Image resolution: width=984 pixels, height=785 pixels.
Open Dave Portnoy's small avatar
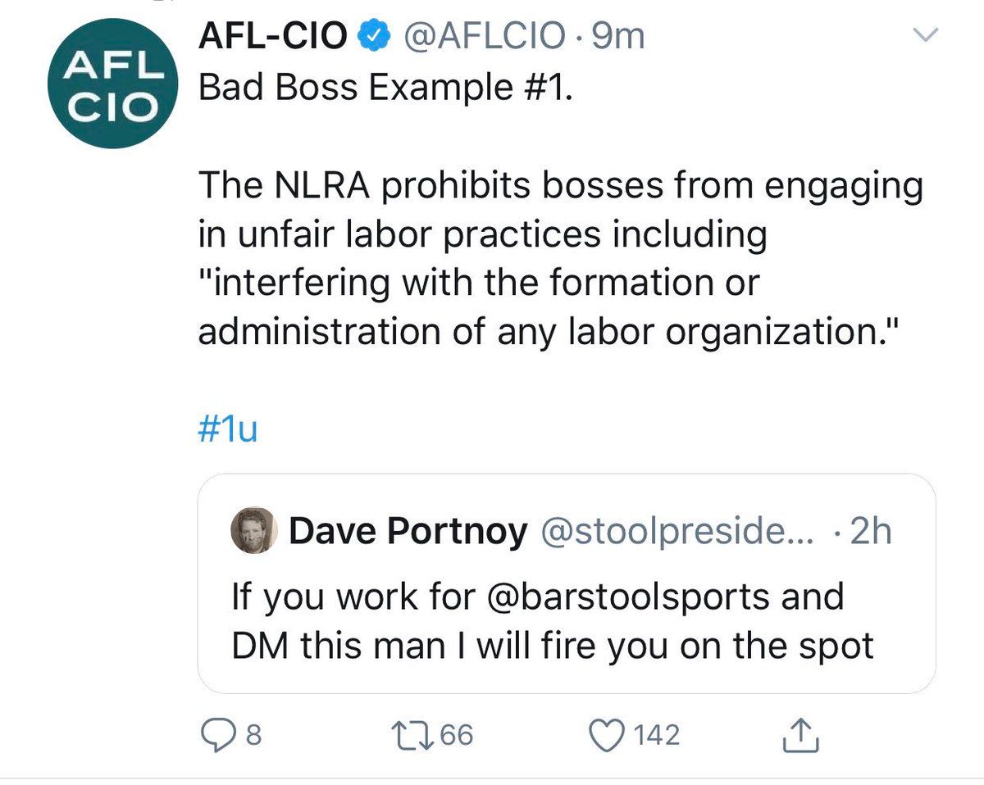coord(257,530)
